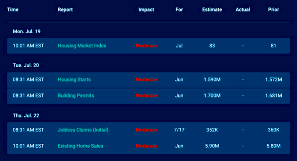Click the Actual column header
Viewport: 297px width, 161px height.
243,10
